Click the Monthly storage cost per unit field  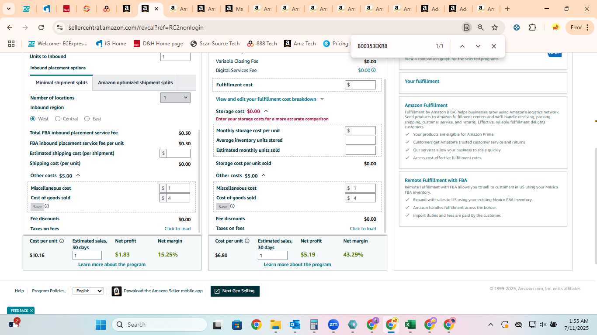(364, 130)
